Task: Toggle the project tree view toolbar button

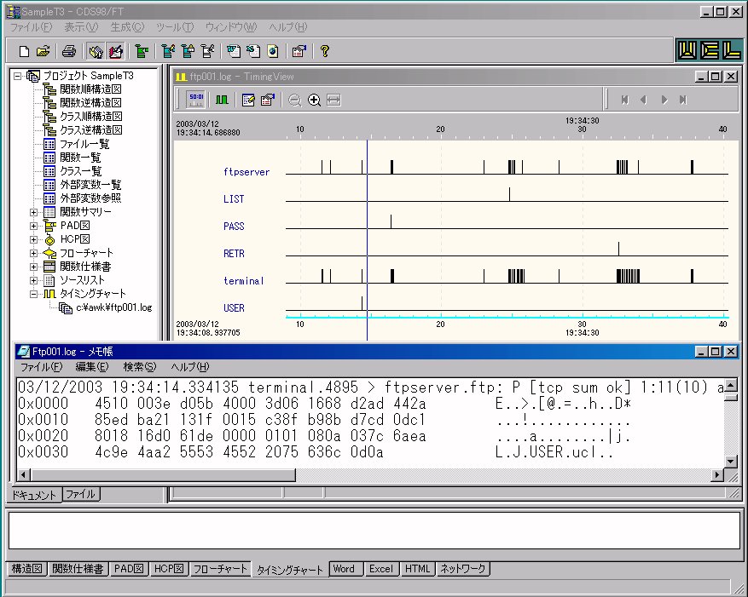Action: (96, 51)
